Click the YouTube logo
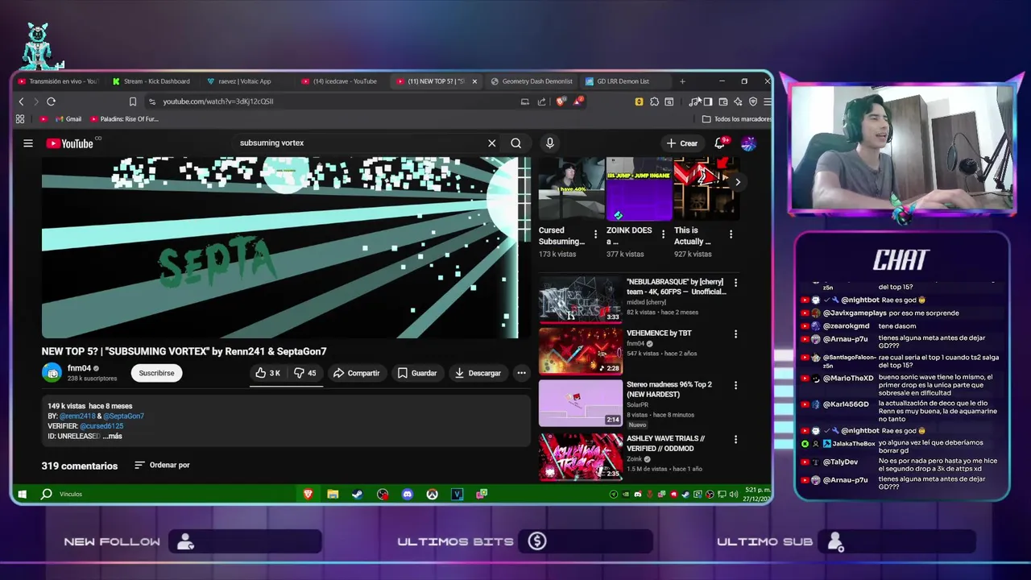 pyautogui.click(x=69, y=143)
